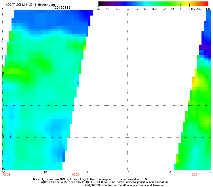Image resolution: width=213 pixels, height=187 pixels.
Task: Click the -1.0 color bar label
Action: 108,9
